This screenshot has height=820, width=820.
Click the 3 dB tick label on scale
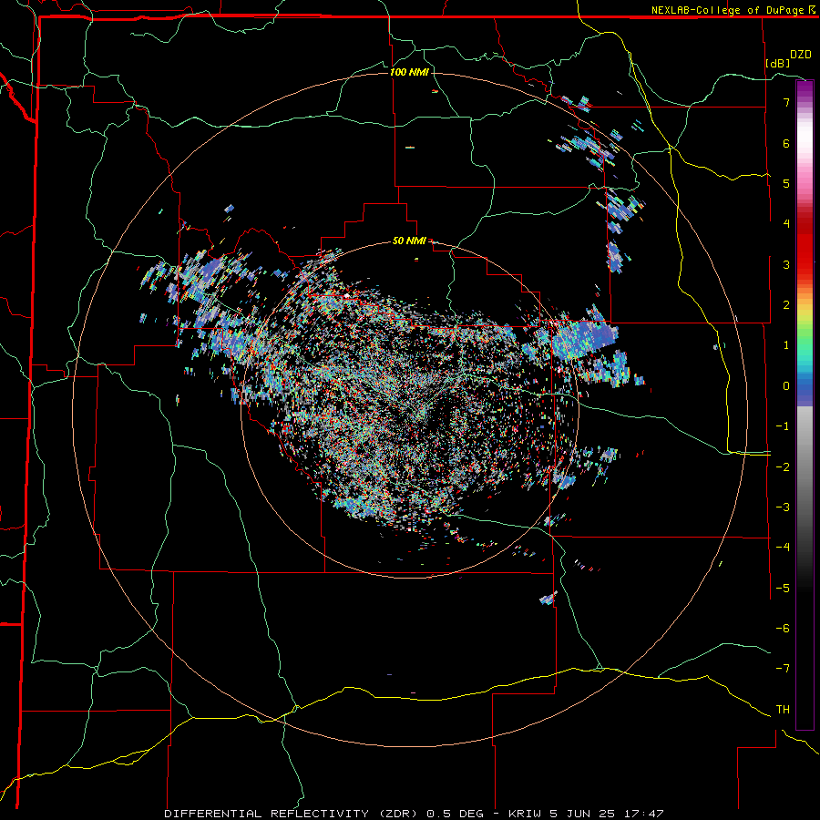pos(786,264)
